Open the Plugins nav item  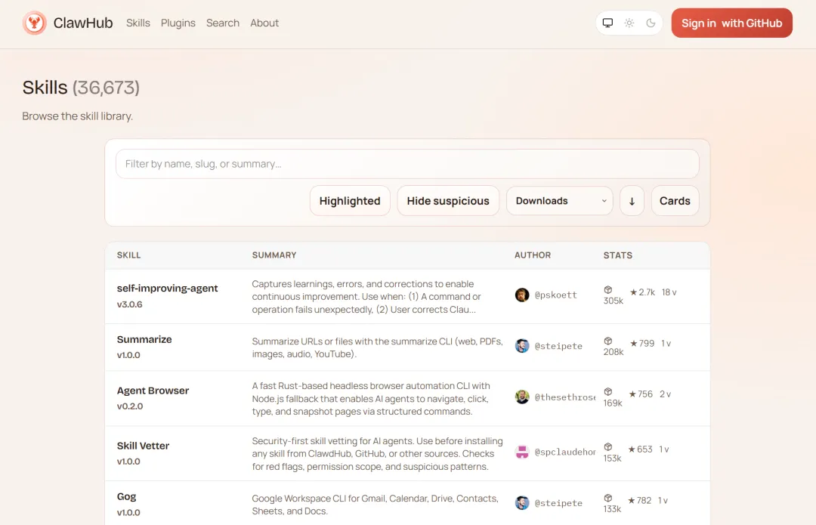click(178, 23)
